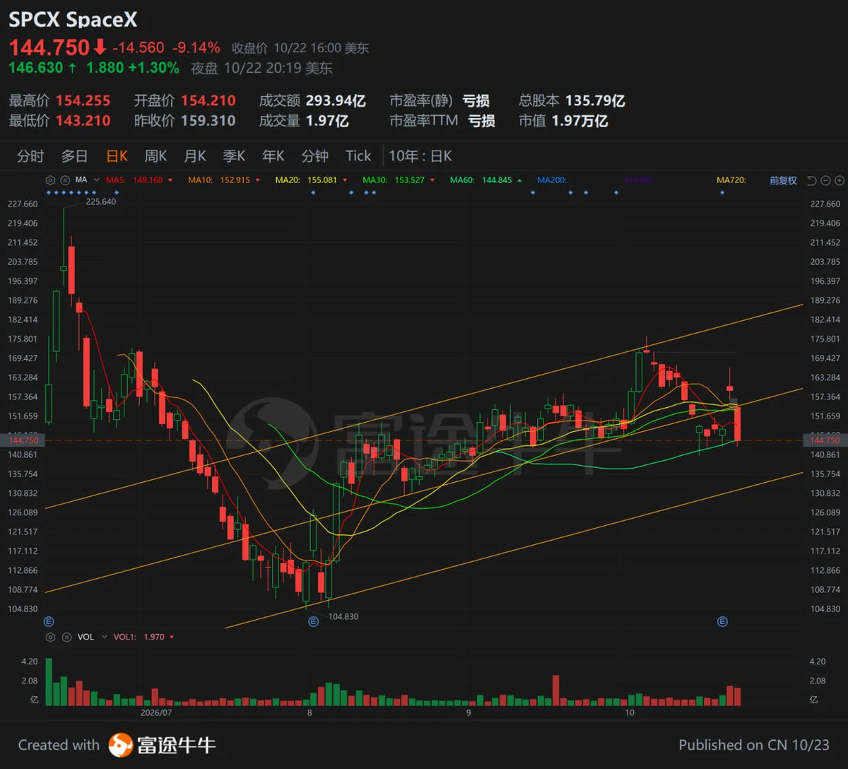Click the 最低价 143.210 value

(x=83, y=121)
